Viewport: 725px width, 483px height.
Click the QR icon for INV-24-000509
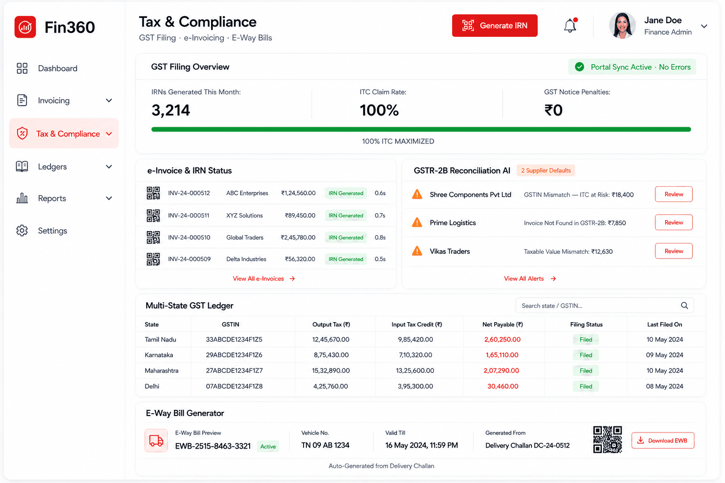click(153, 259)
